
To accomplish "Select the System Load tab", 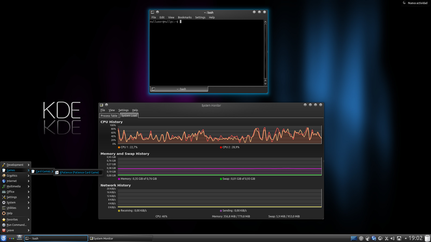I will [x=129, y=115].
